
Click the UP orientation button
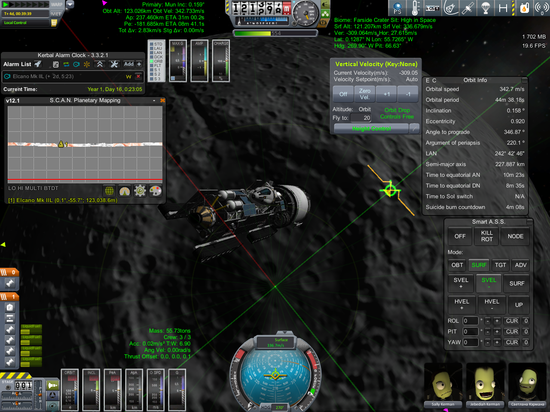pyautogui.click(x=519, y=305)
